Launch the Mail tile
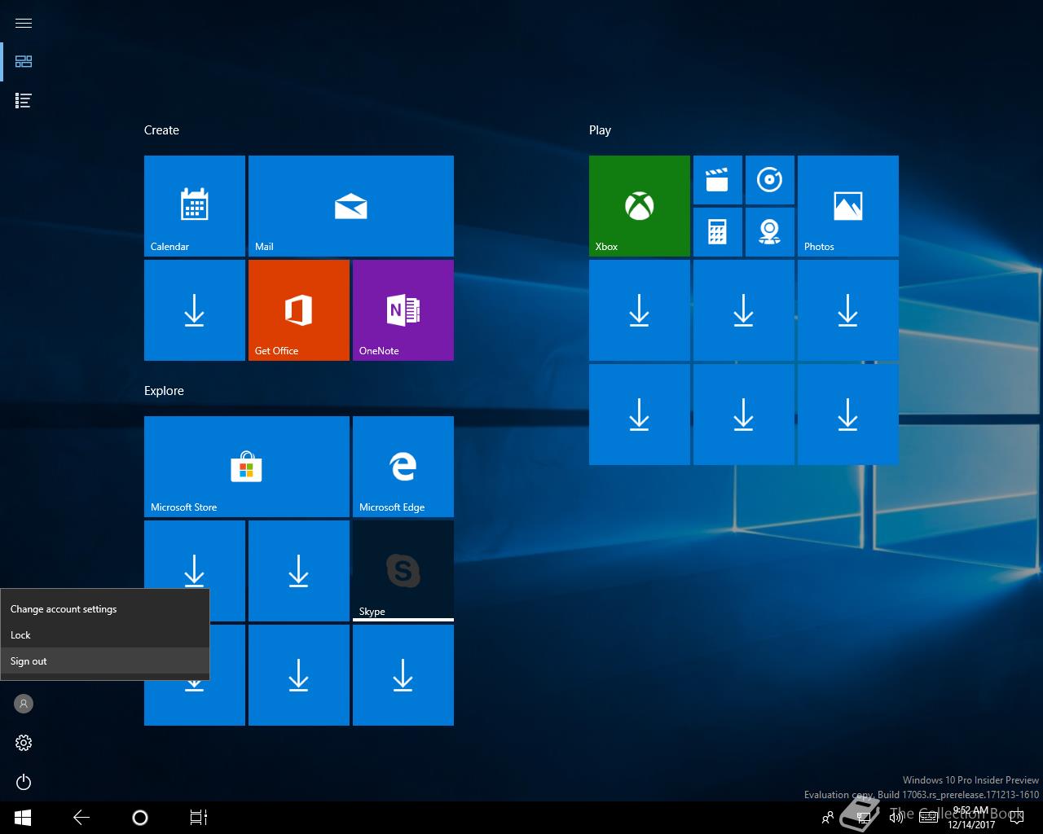Viewport: 1043px width, 834px height. [351, 206]
